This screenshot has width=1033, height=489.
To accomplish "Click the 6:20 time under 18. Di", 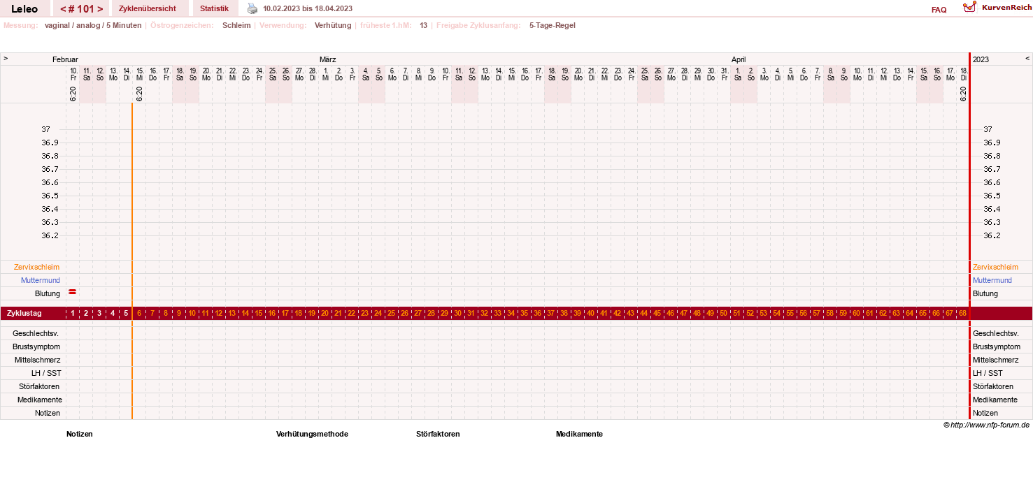I will click(x=963, y=94).
